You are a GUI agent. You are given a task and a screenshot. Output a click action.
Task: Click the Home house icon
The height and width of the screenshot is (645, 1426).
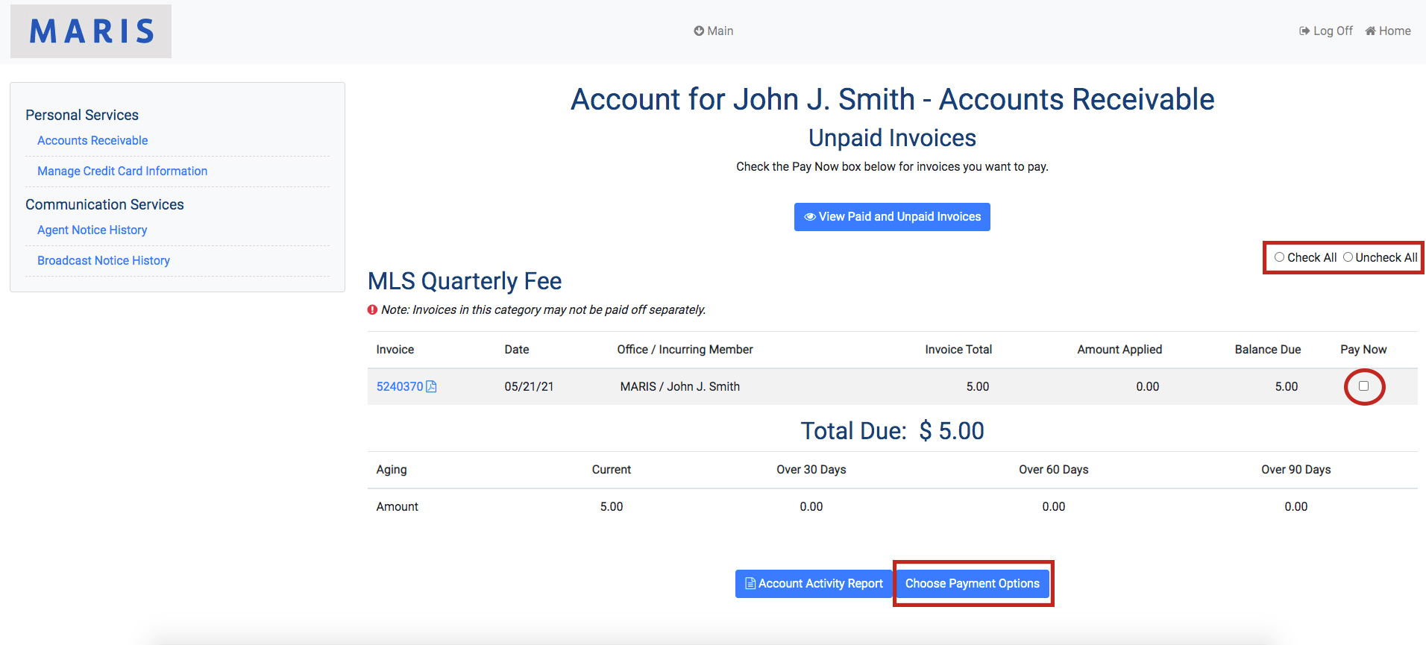click(x=1370, y=31)
